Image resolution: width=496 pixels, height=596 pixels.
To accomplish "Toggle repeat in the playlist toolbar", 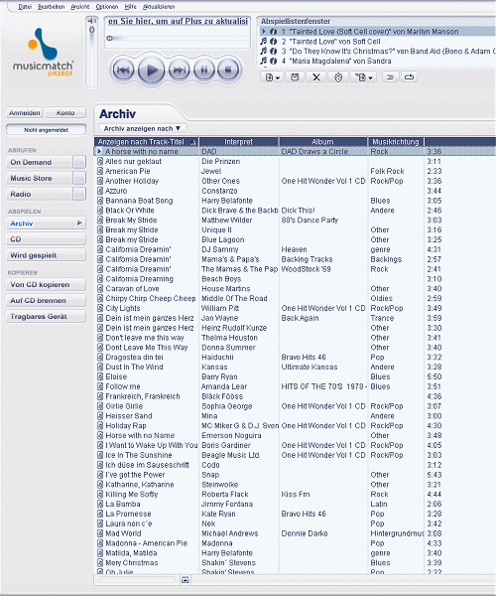I will 409,77.
